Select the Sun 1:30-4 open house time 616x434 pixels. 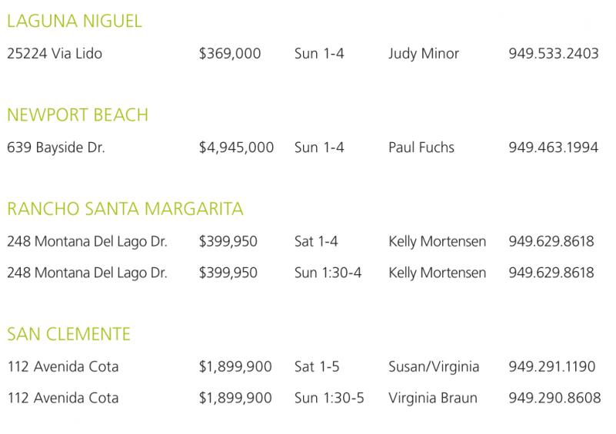328,273
